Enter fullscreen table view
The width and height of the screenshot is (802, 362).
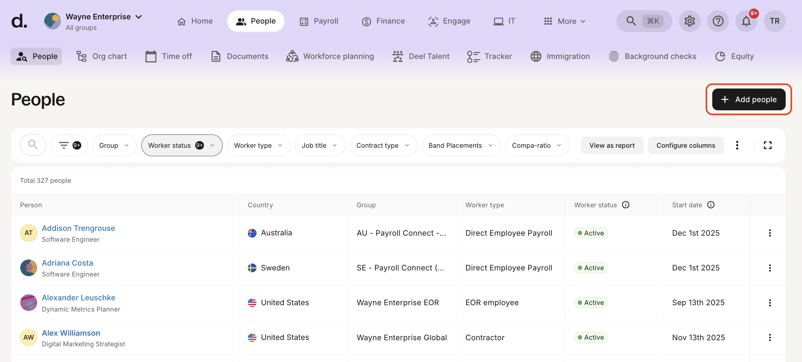pyautogui.click(x=768, y=145)
